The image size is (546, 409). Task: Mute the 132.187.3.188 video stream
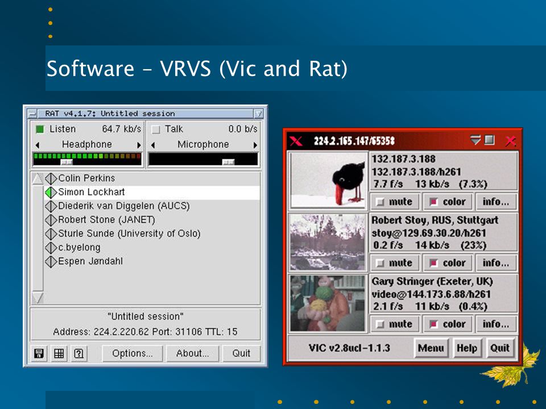tap(395, 202)
